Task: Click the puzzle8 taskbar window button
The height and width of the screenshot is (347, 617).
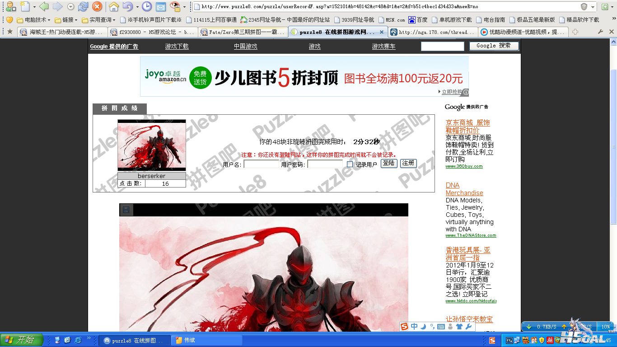Action: click(x=135, y=340)
